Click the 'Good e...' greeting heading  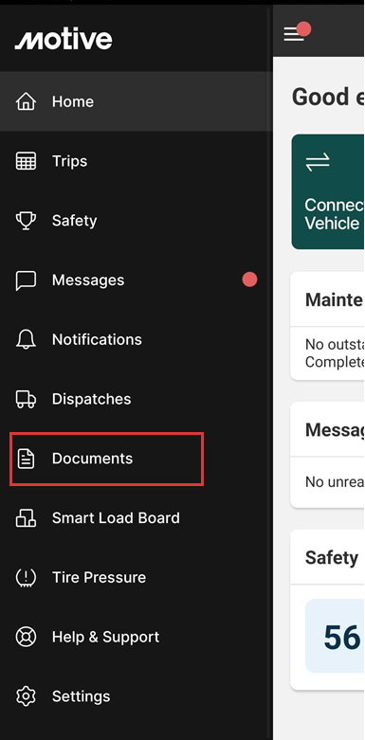(x=328, y=97)
